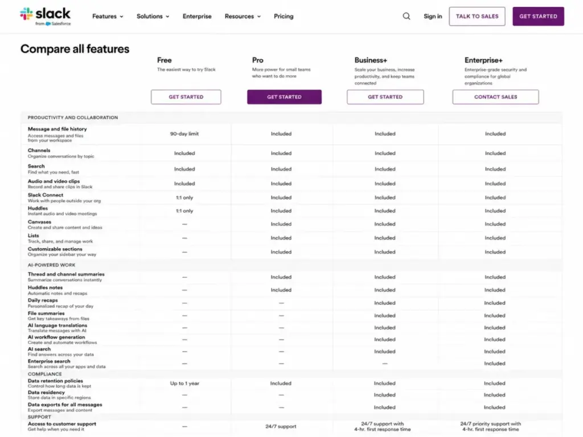Viewport: 583px width, 437px height.
Task: Click Thread and channel summaries label
Action: [x=66, y=274]
